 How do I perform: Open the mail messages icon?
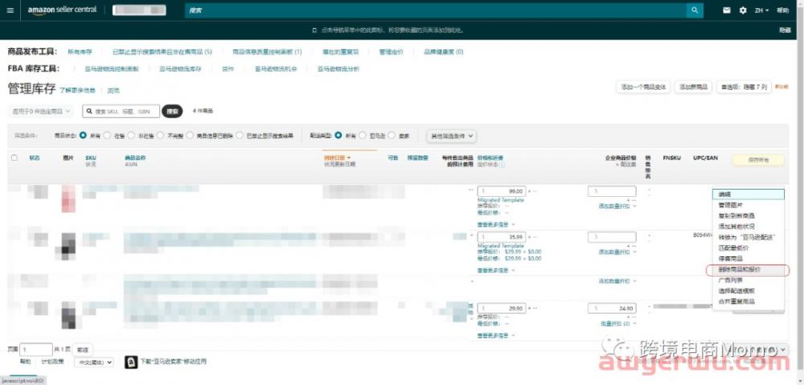(727, 10)
